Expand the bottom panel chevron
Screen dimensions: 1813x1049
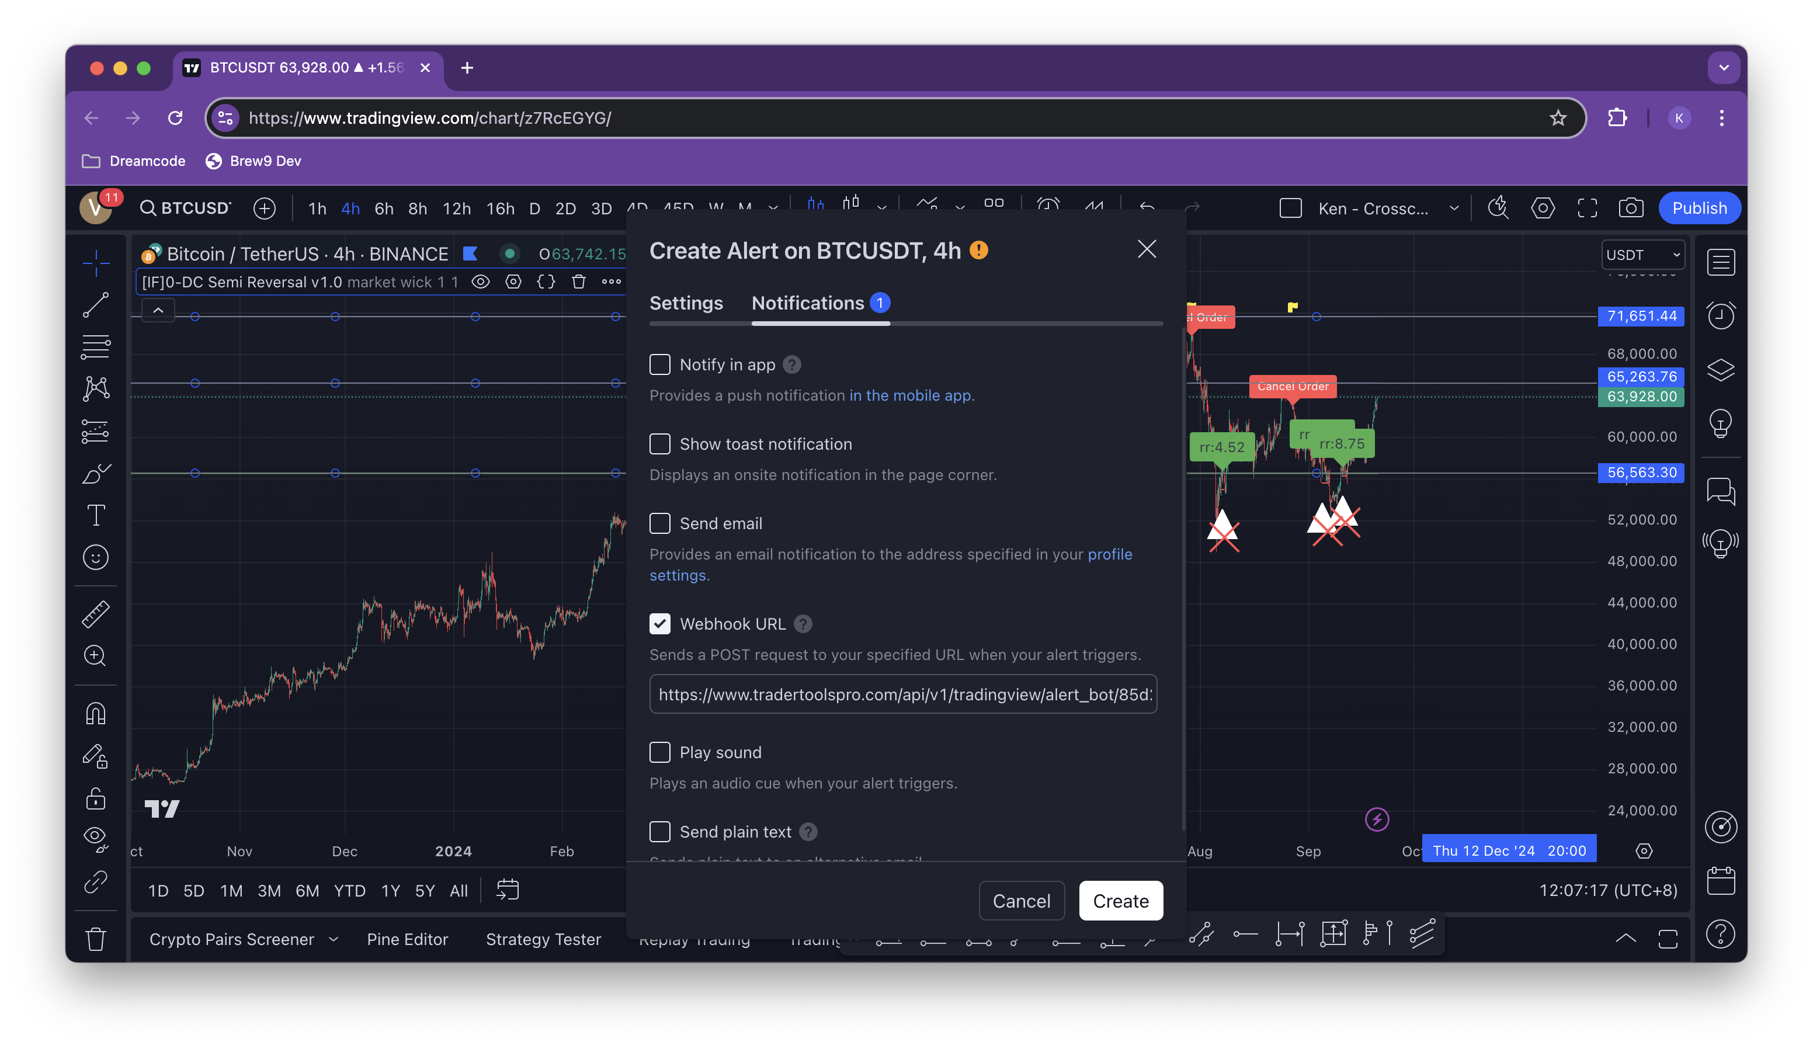(x=1626, y=937)
